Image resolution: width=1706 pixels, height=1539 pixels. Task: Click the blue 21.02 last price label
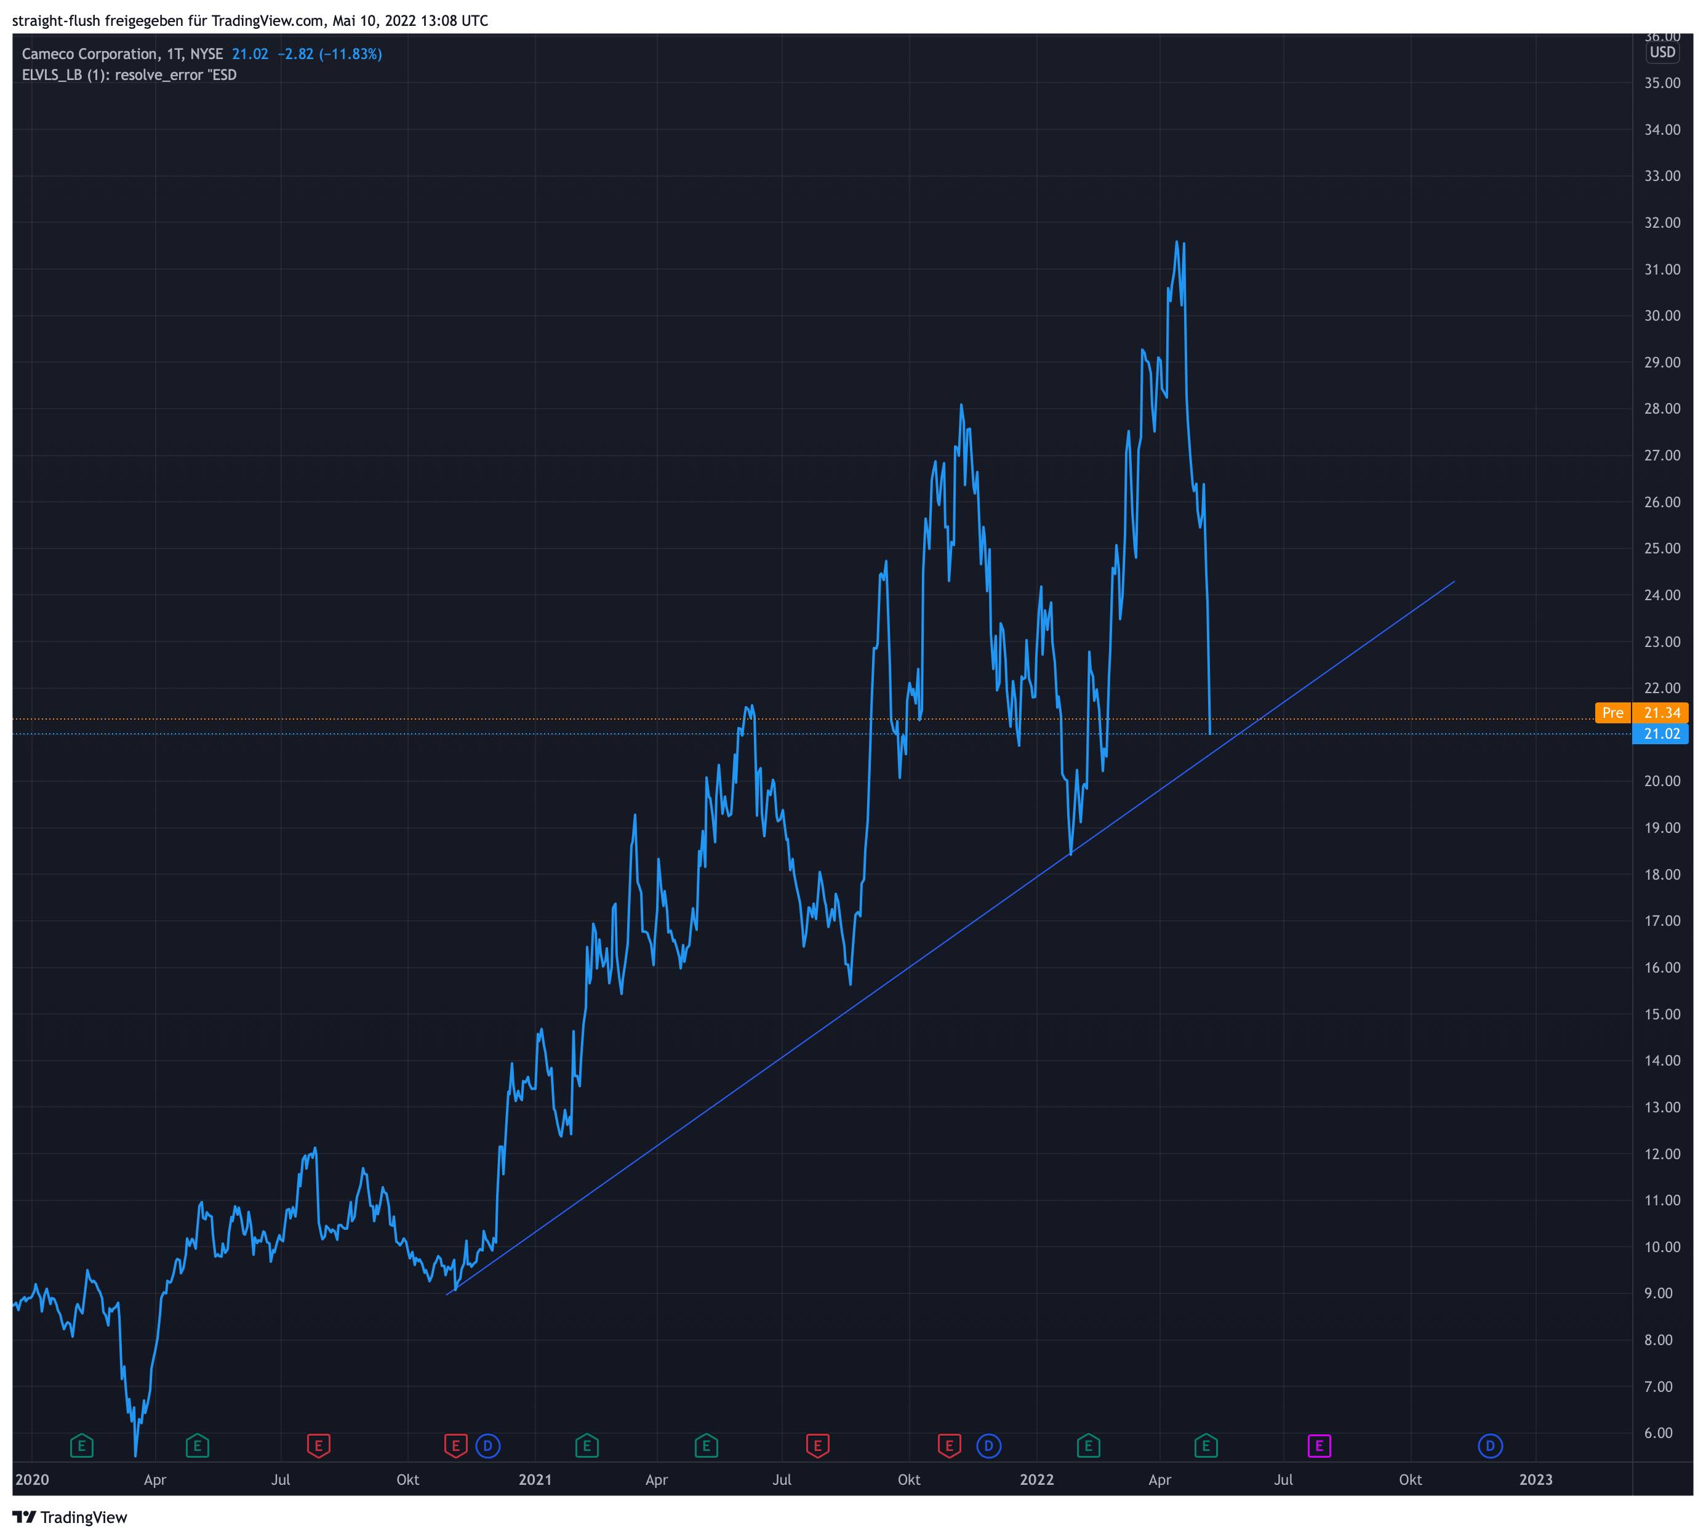[x=1660, y=734]
